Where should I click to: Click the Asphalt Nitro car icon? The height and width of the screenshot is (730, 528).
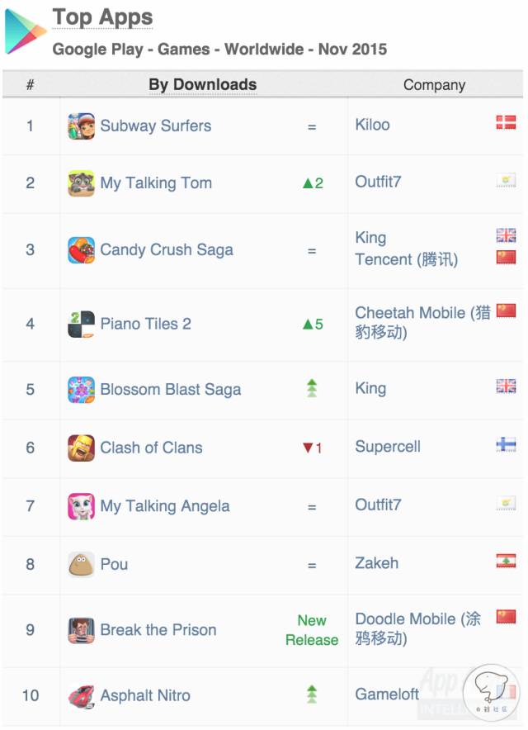point(81,696)
